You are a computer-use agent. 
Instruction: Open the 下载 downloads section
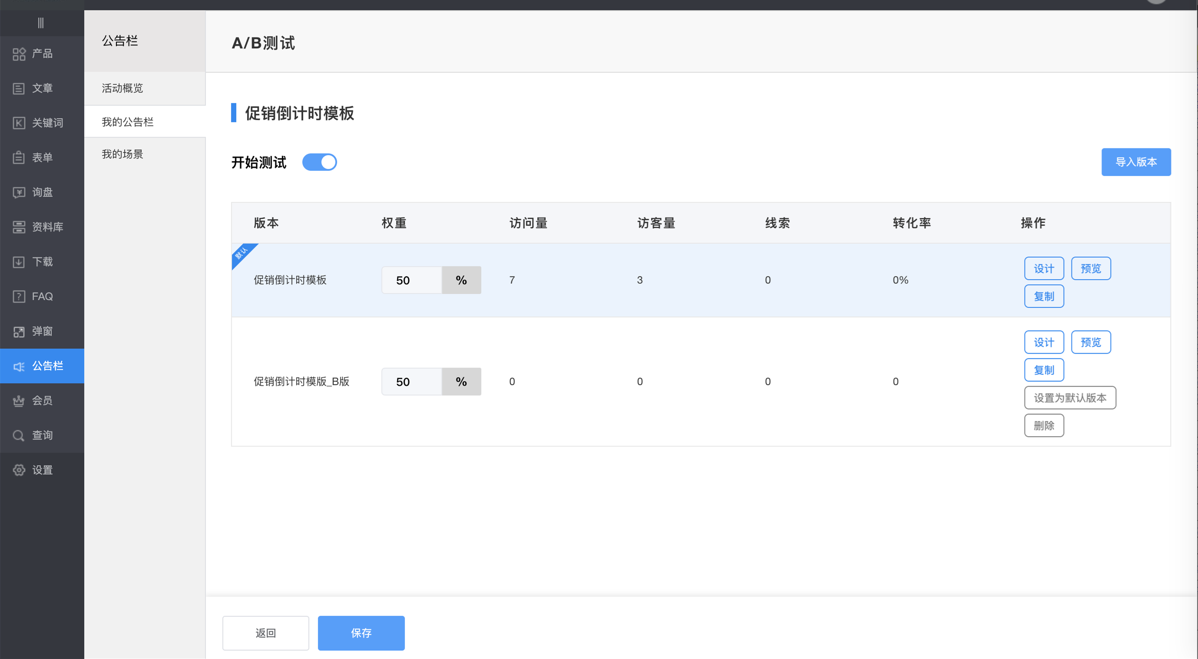42,262
